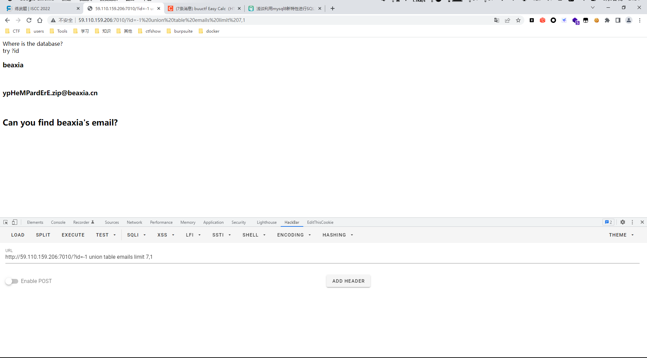Click the LOAD button in HackBar
Viewport: 647px width, 358px height.
18,235
